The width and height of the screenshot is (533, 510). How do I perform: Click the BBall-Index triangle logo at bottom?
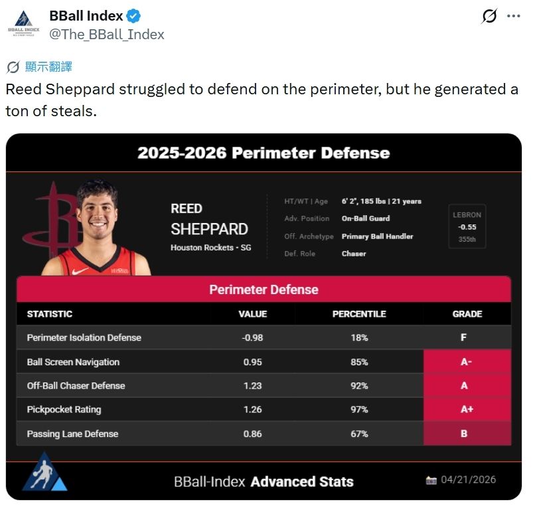(44, 473)
